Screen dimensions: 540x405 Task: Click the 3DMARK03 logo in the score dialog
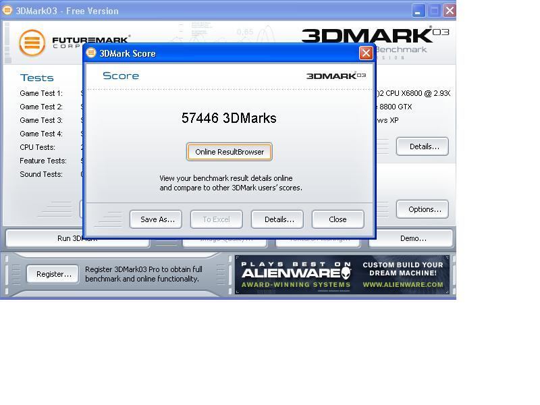pos(336,76)
